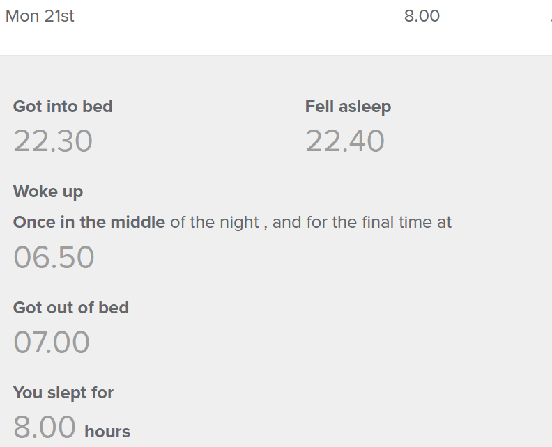The image size is (552, 447).
Task: Select the Got out of bed label
Action: [71, 308]
